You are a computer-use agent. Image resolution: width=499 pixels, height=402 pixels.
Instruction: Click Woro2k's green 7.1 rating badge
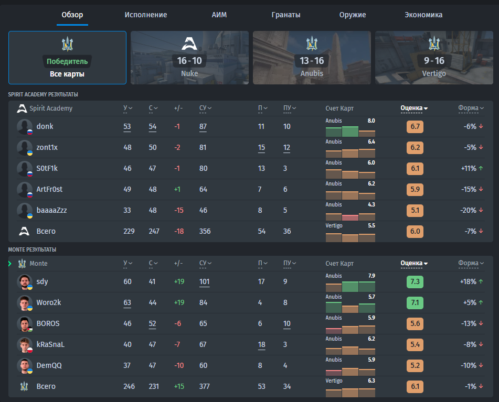(x=415, y=302)
